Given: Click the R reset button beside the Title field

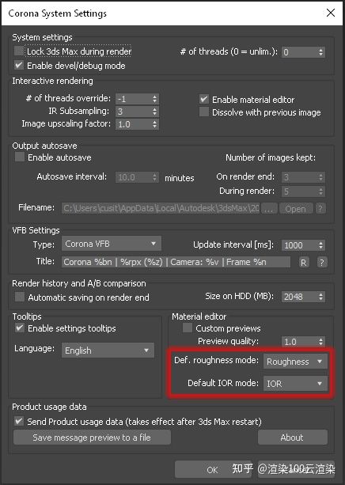Looking at the screenshot, I should 303,263.
